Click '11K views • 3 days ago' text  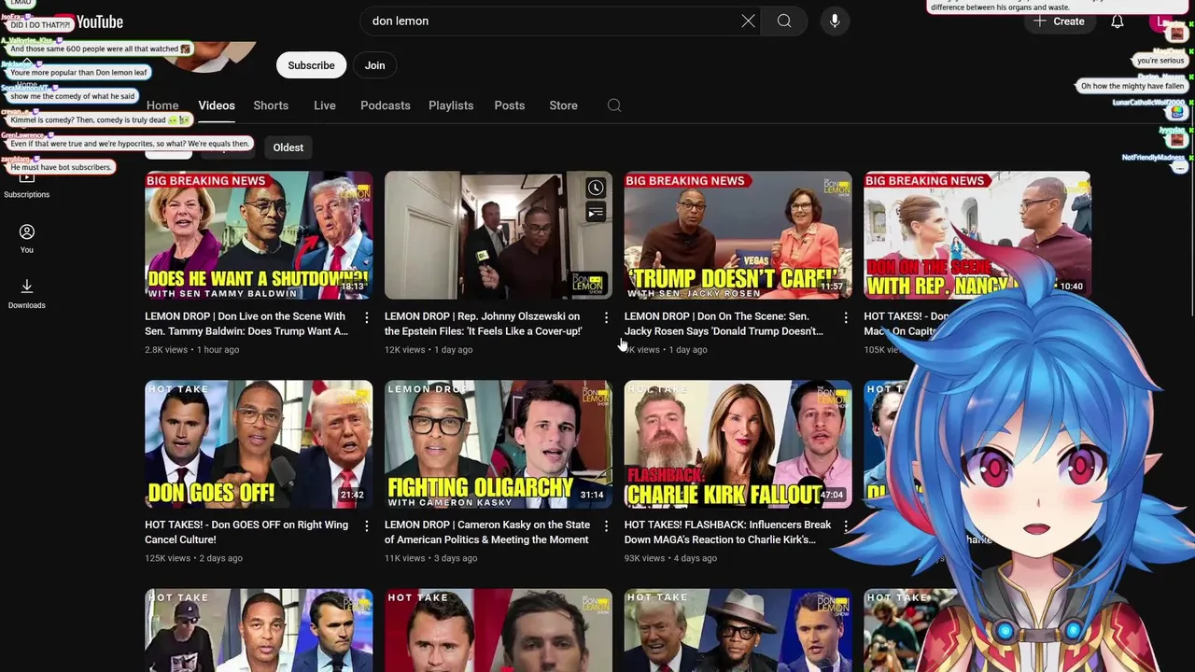point(430,558)
